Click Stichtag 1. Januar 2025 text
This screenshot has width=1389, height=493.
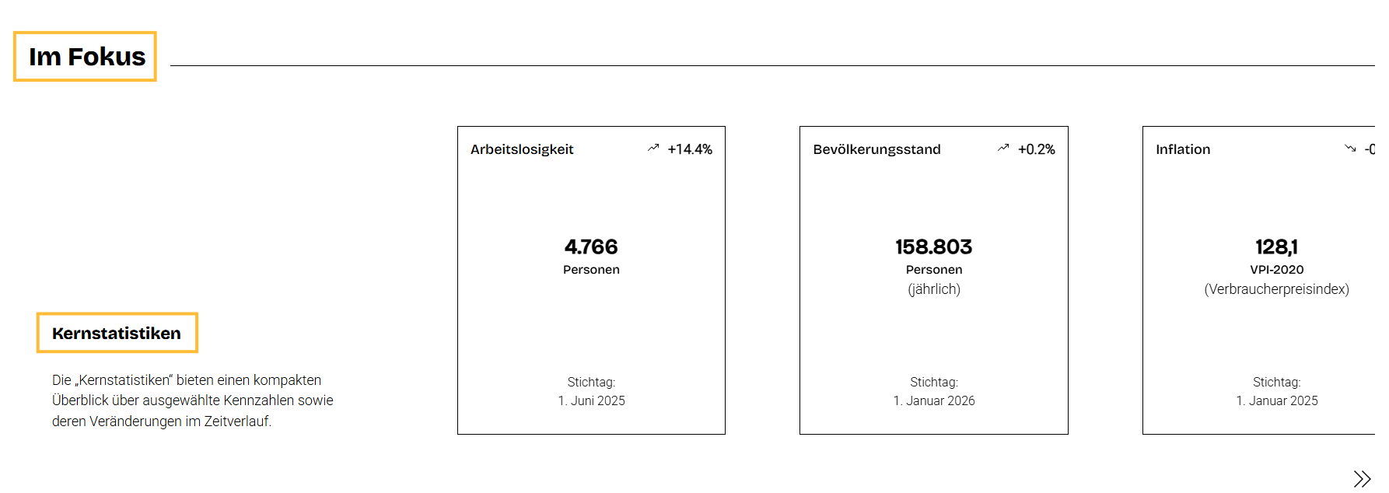click(1277, 391)
